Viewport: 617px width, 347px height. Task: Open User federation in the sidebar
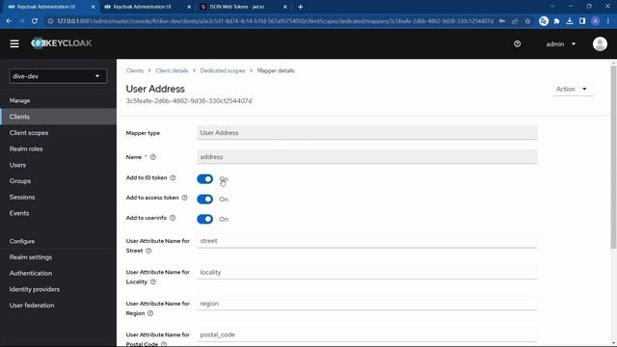pos(58,306)
